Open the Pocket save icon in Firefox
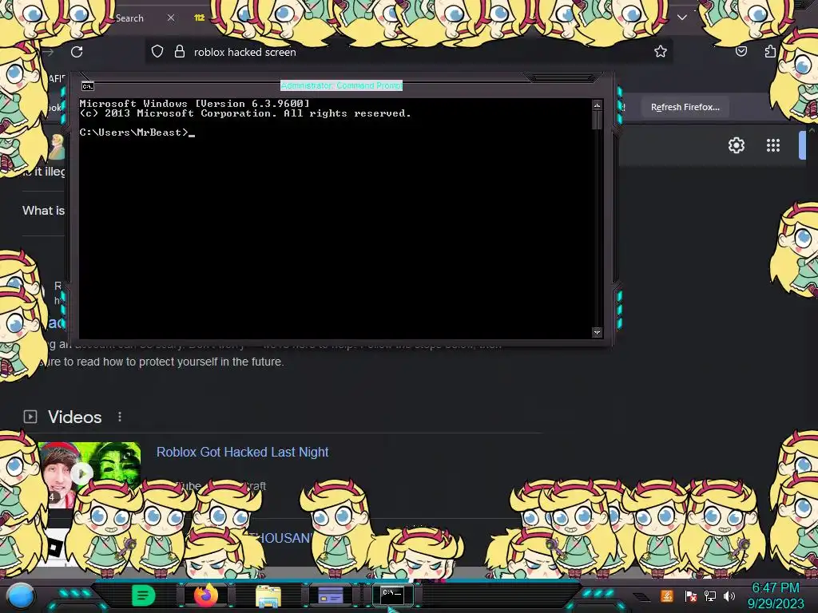 pos(741,51)
